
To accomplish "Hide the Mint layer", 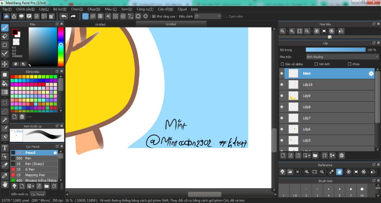I will 282,73.
